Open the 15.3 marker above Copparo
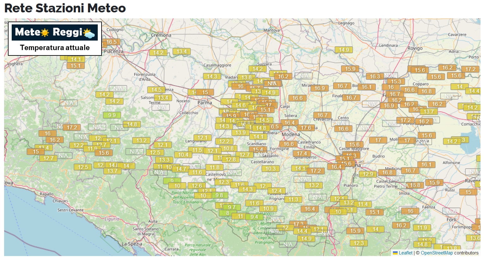This screenshot has width=484, height=257. tap(396, 82)
